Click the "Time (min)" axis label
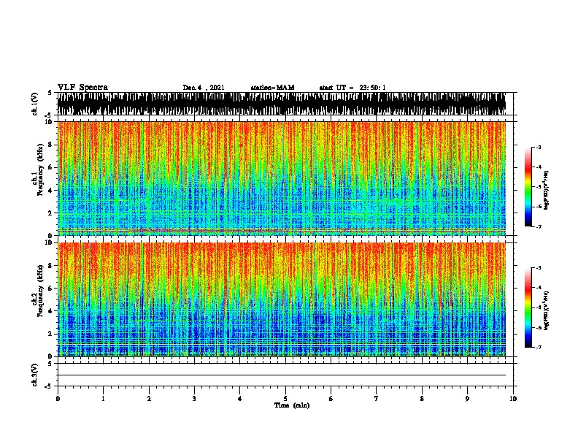The height and width of the screenshot is (447, 578). (x=292, y=405)
